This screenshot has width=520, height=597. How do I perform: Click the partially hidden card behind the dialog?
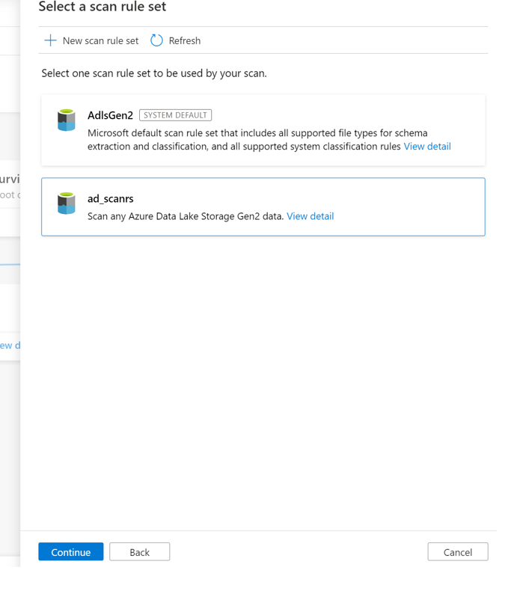coord(10,187)
